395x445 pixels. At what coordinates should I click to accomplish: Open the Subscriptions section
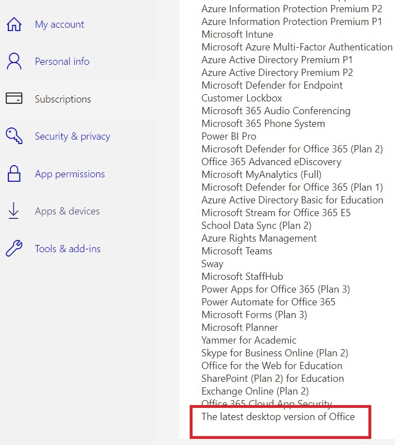(x=63, y=99)
